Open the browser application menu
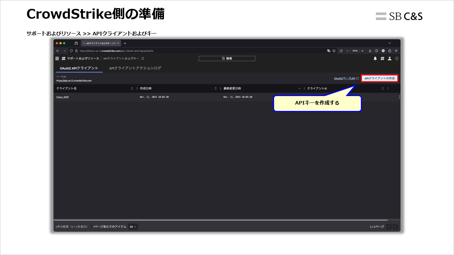This screenshot has height=255, width=454. coord(396,51)
